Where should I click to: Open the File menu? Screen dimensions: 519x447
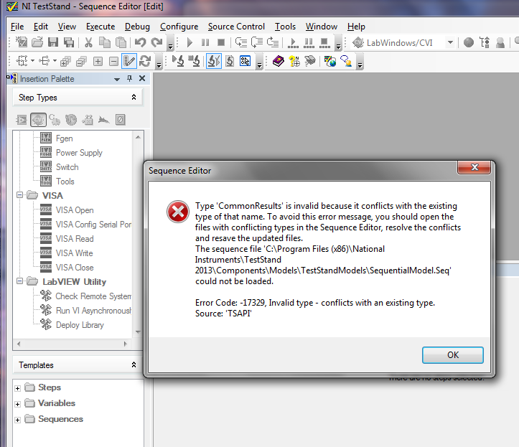point(17,27)
